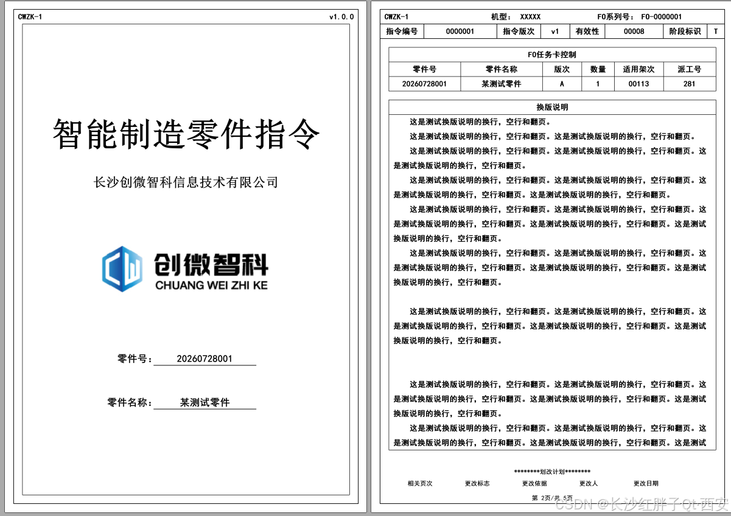Image resolution: width=731 pixels, height=516 pixels.
Task: Click the underlined 某测试零件 on cover page
Action: pyautogui.click(x=205, y=402)
